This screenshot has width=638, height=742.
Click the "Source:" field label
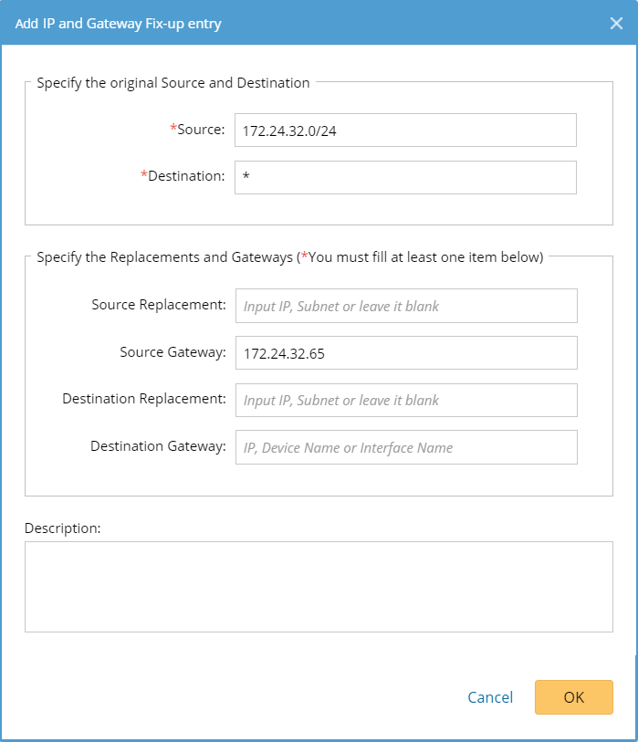click(x=201, y=130)
